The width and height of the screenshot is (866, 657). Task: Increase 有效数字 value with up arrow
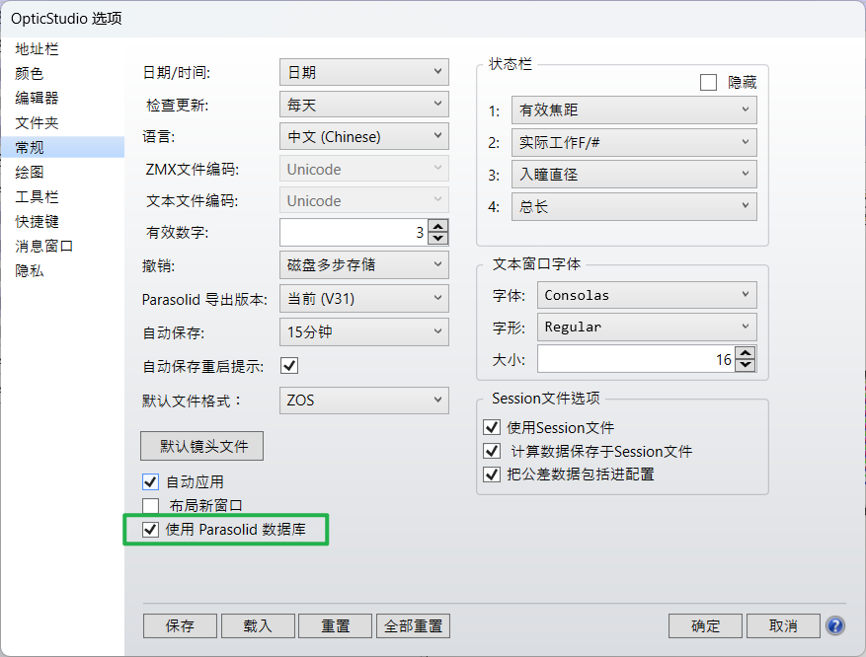pyautogui.click(x=439, y=227)
